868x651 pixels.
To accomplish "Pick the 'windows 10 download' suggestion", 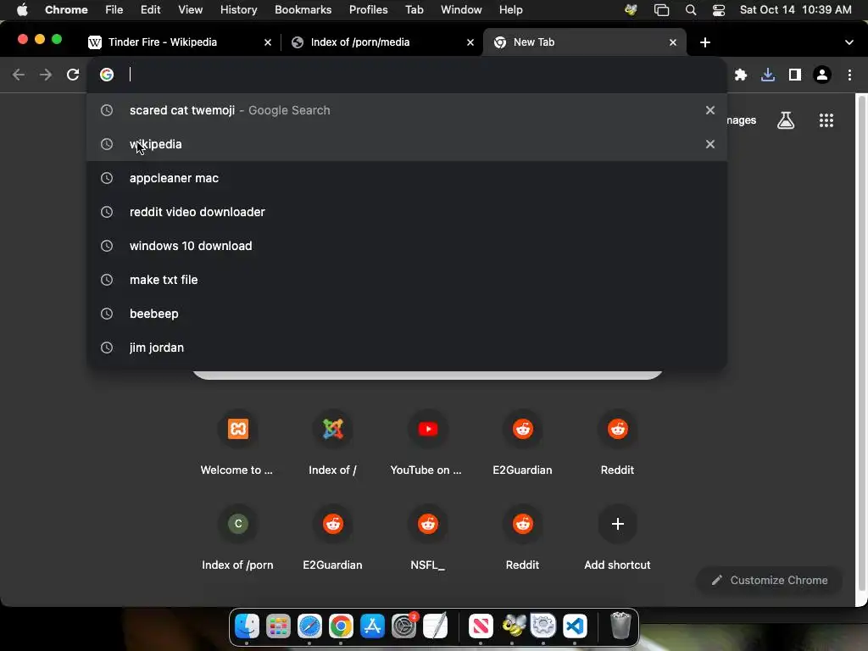I will click(x=406, y=246).
